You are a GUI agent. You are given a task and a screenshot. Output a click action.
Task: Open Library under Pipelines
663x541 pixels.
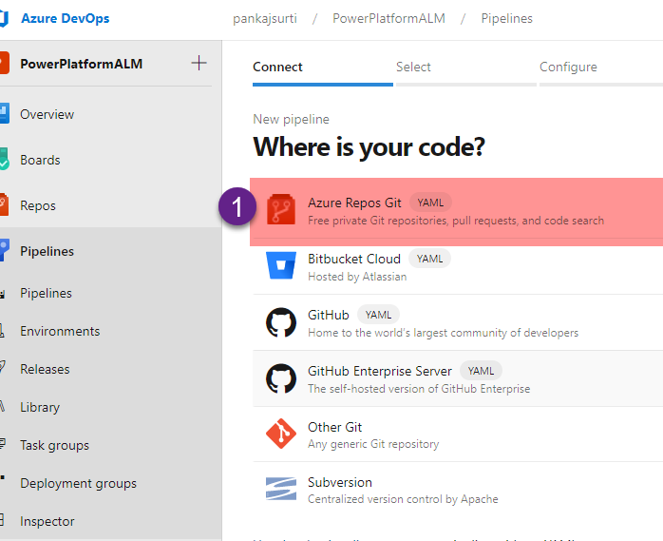point(40,408)
